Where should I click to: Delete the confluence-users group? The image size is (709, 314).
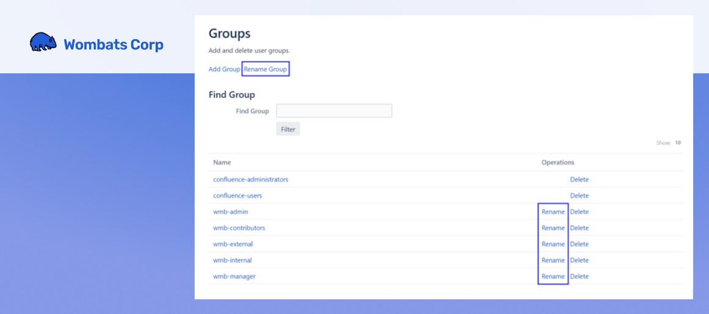pos(579,195)
